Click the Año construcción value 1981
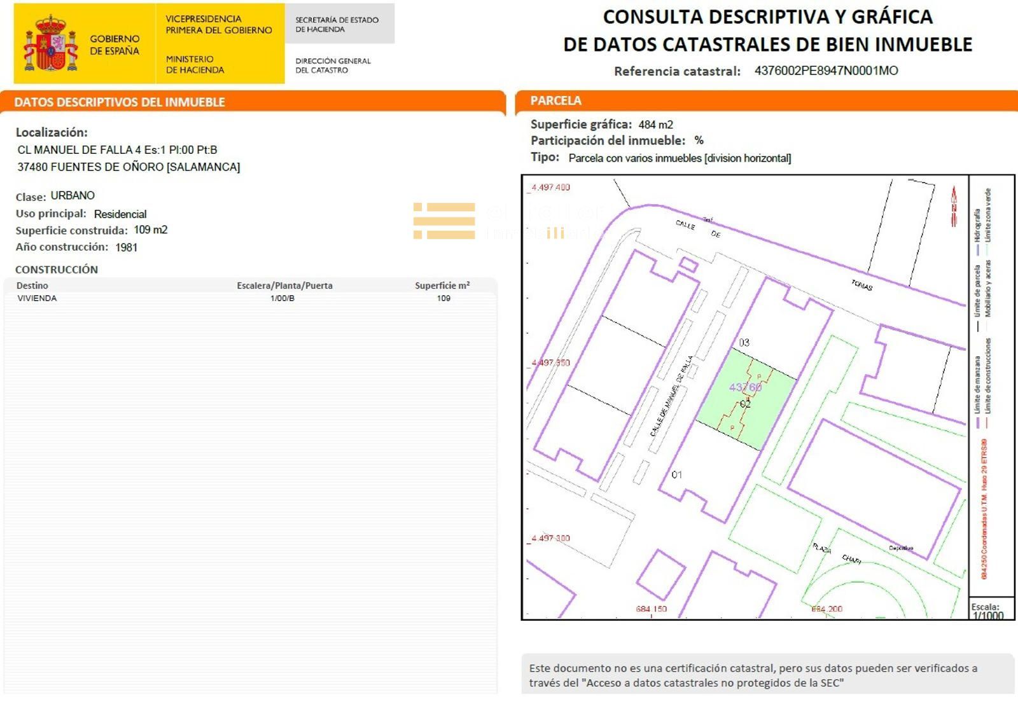 (x=126, y=247)
